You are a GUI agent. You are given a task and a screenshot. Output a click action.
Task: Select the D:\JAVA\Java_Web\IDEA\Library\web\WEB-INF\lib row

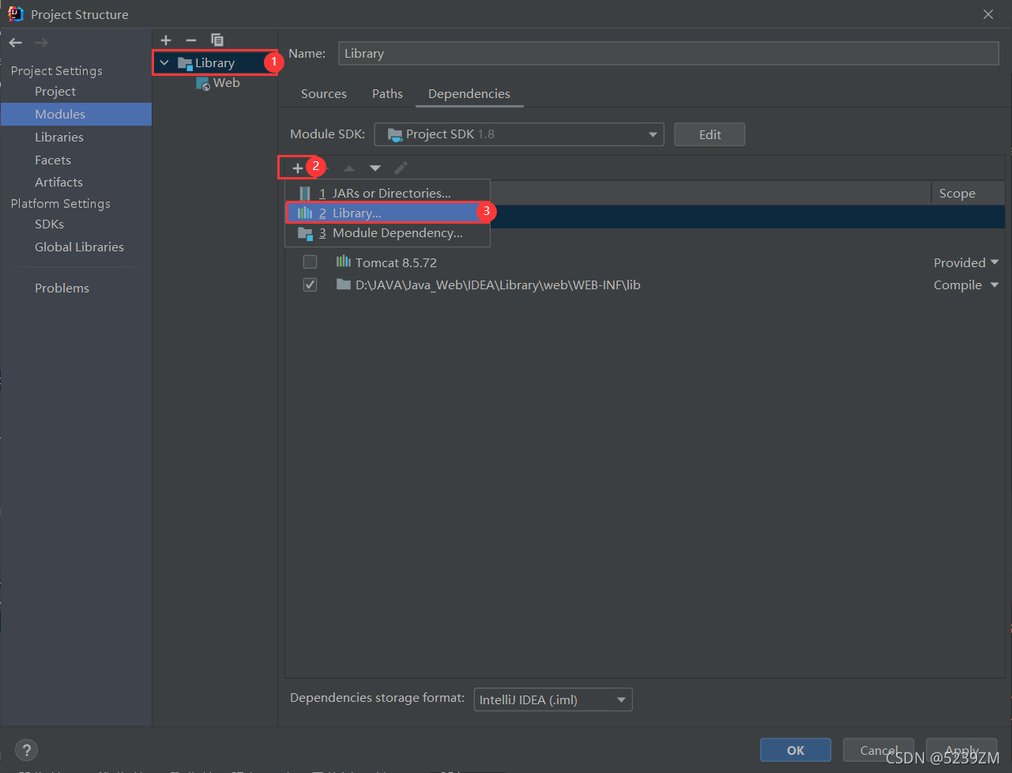coord(645,285)
